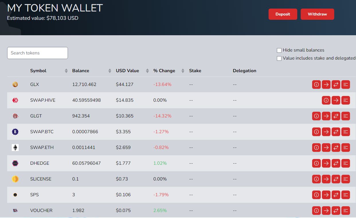Click the Stake column header

click(195, 71)
